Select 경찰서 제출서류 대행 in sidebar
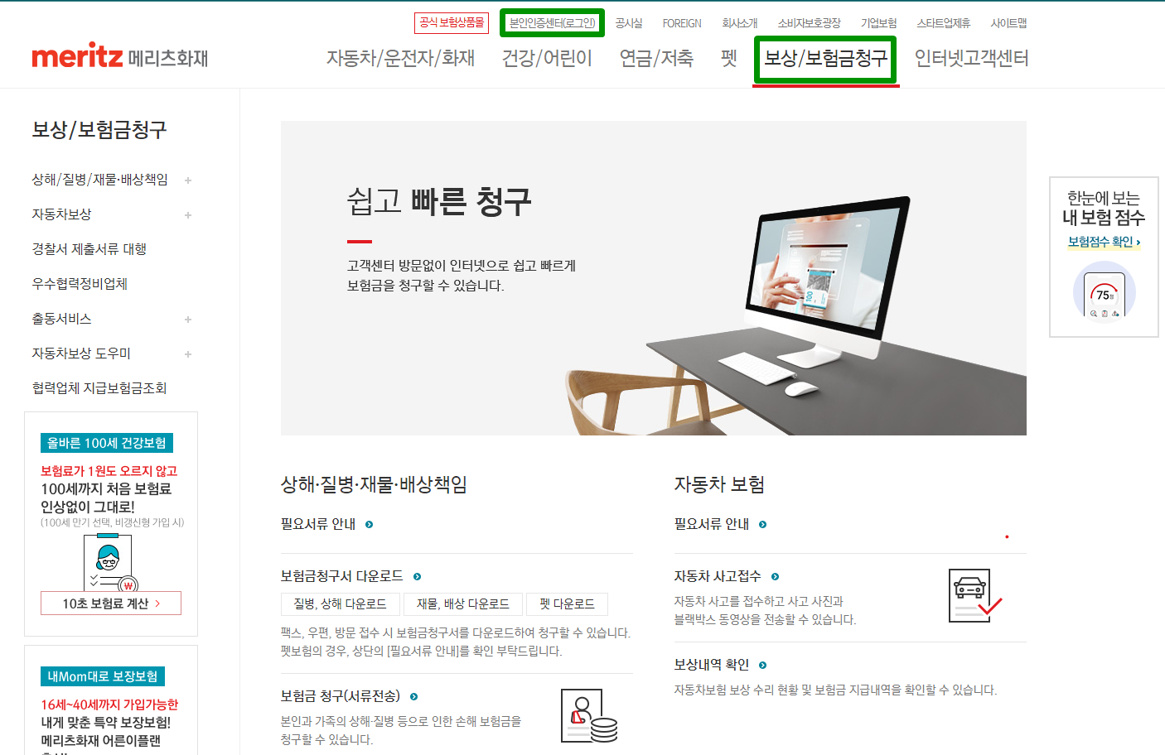 pos(89,249)
